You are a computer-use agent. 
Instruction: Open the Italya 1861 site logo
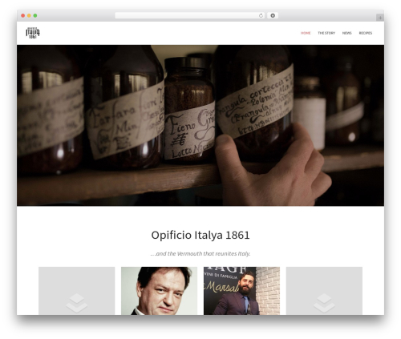(33, 33)
